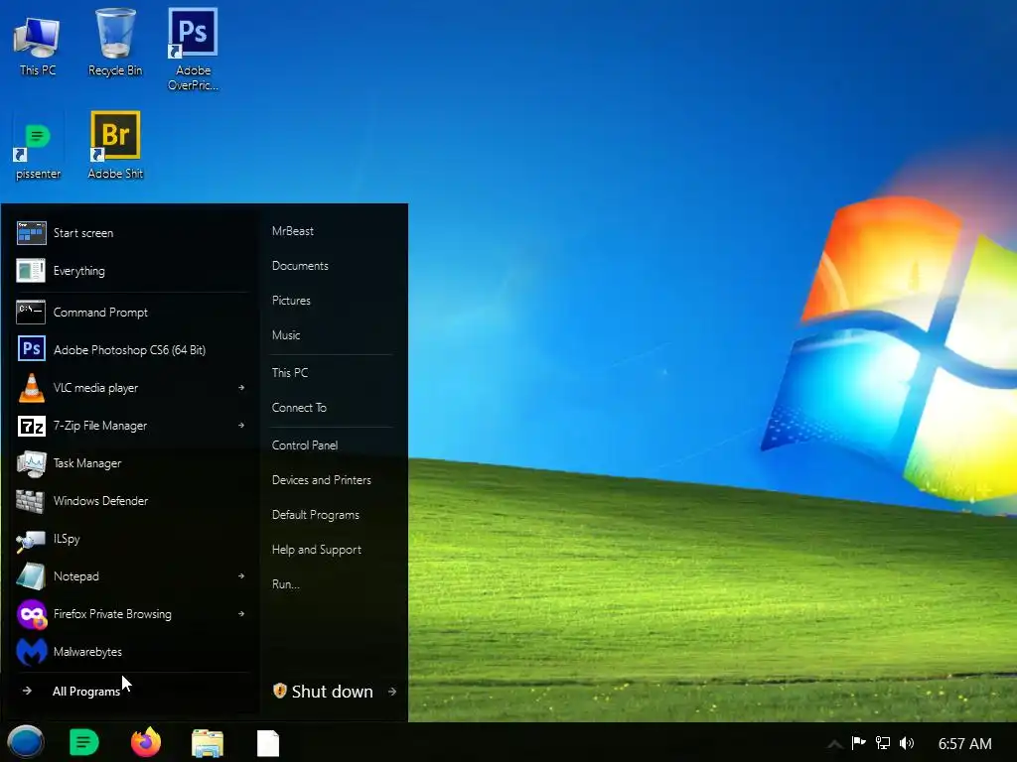Click the Action Center flag tray icon
This screenshot has height=762, width=1017.
pos(859,742)
